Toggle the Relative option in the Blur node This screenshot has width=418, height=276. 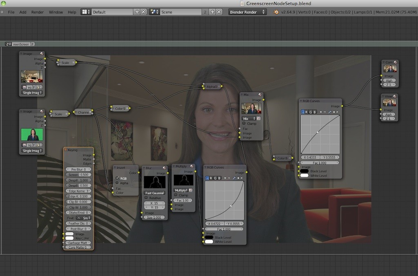146,197
